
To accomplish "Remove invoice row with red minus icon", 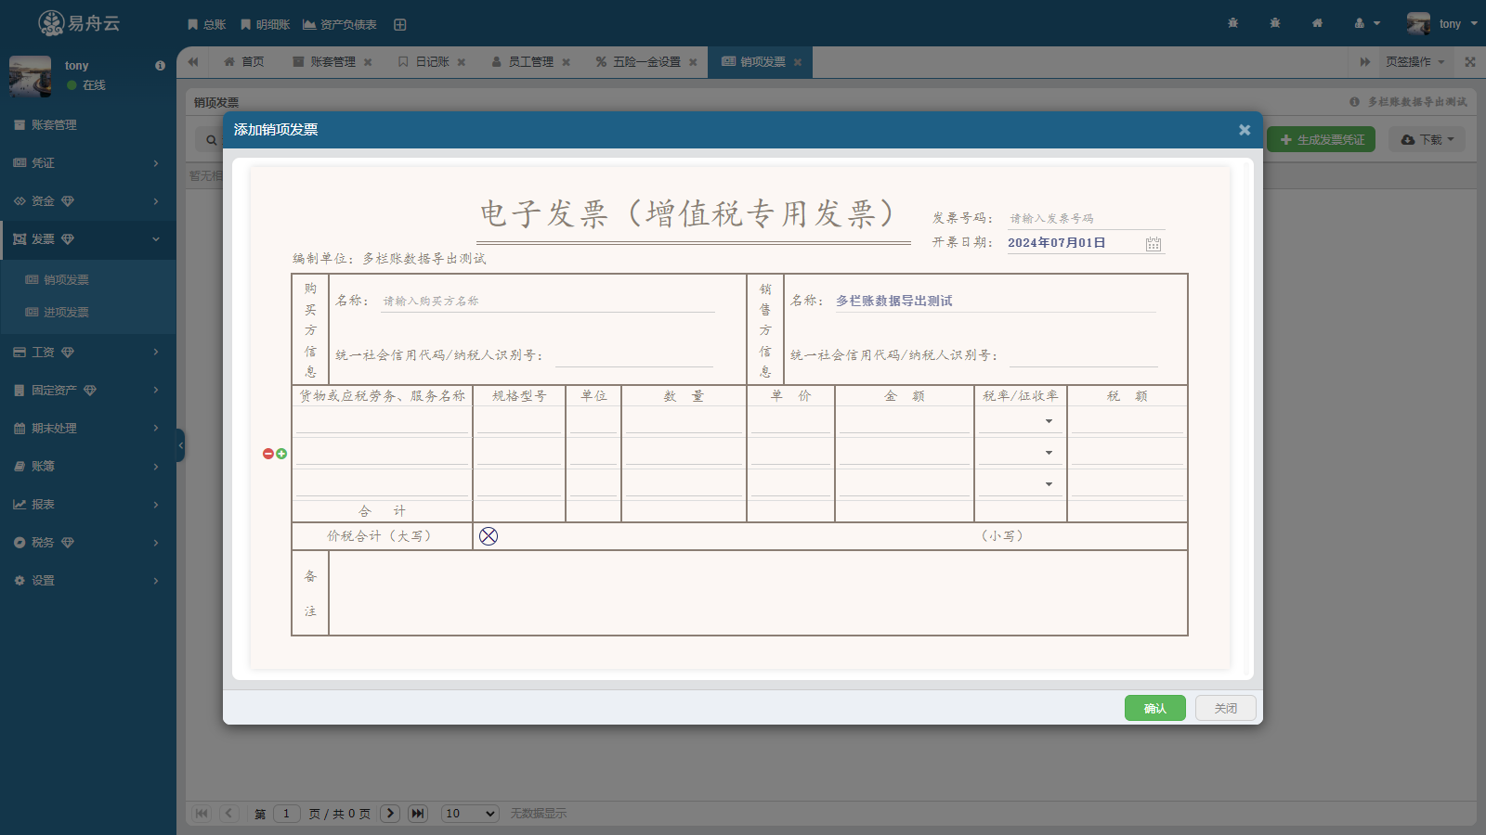I will 268,454.
